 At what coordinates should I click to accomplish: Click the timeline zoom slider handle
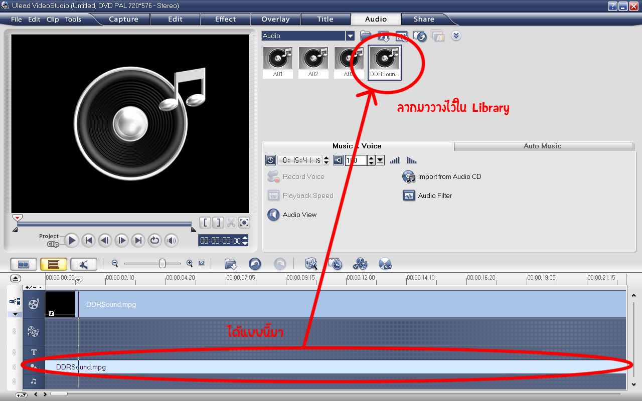(x=162, y=263)
